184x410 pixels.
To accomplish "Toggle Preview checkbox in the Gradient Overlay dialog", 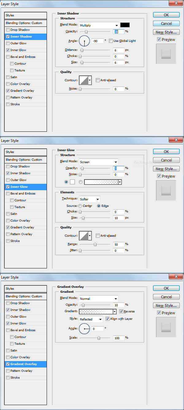I will tap(159, 313).
